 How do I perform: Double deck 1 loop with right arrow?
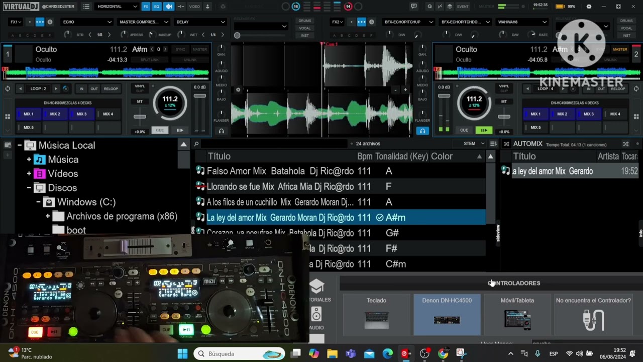(56, 88)
